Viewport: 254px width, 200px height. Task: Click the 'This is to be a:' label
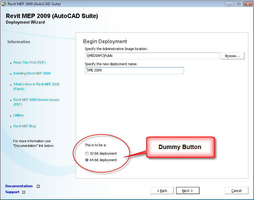click(96, 145)
